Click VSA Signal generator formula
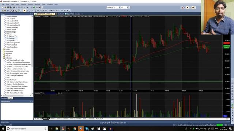The width and height of the screenshot is (234, 131). (x=13, y=43)
